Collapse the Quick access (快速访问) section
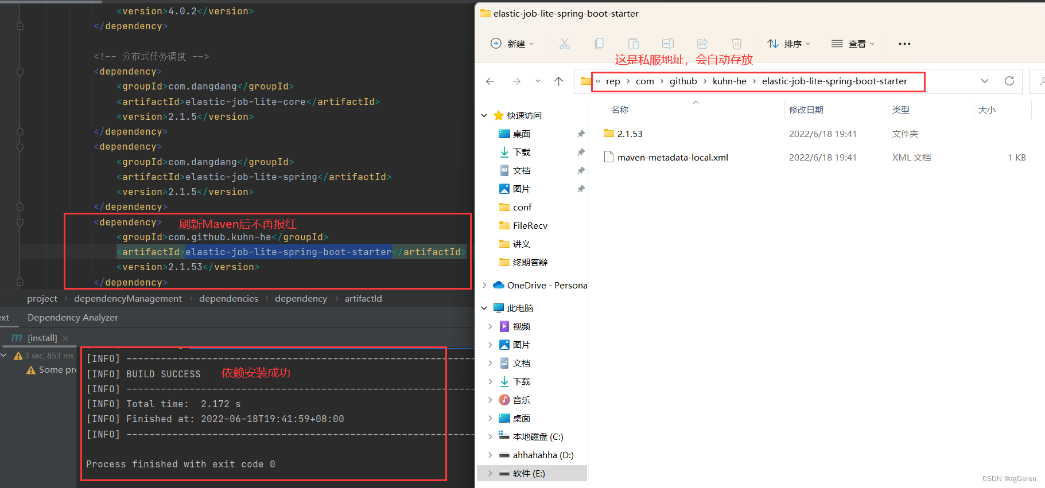 [484, 115]
